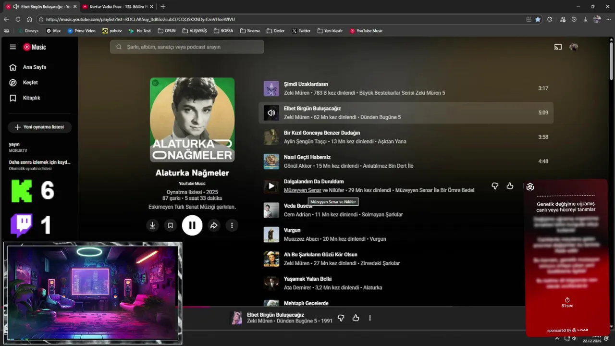Like Dalgalandım Da Duruldum in the list
This screenshot has width=615, height=346.
pos(510,186)
